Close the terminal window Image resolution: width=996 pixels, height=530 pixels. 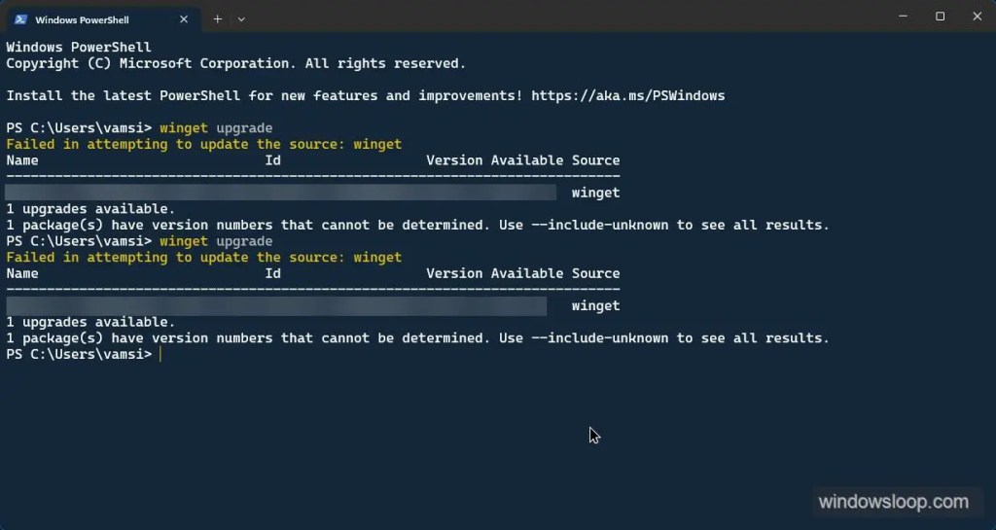click(x=977, y=17)
